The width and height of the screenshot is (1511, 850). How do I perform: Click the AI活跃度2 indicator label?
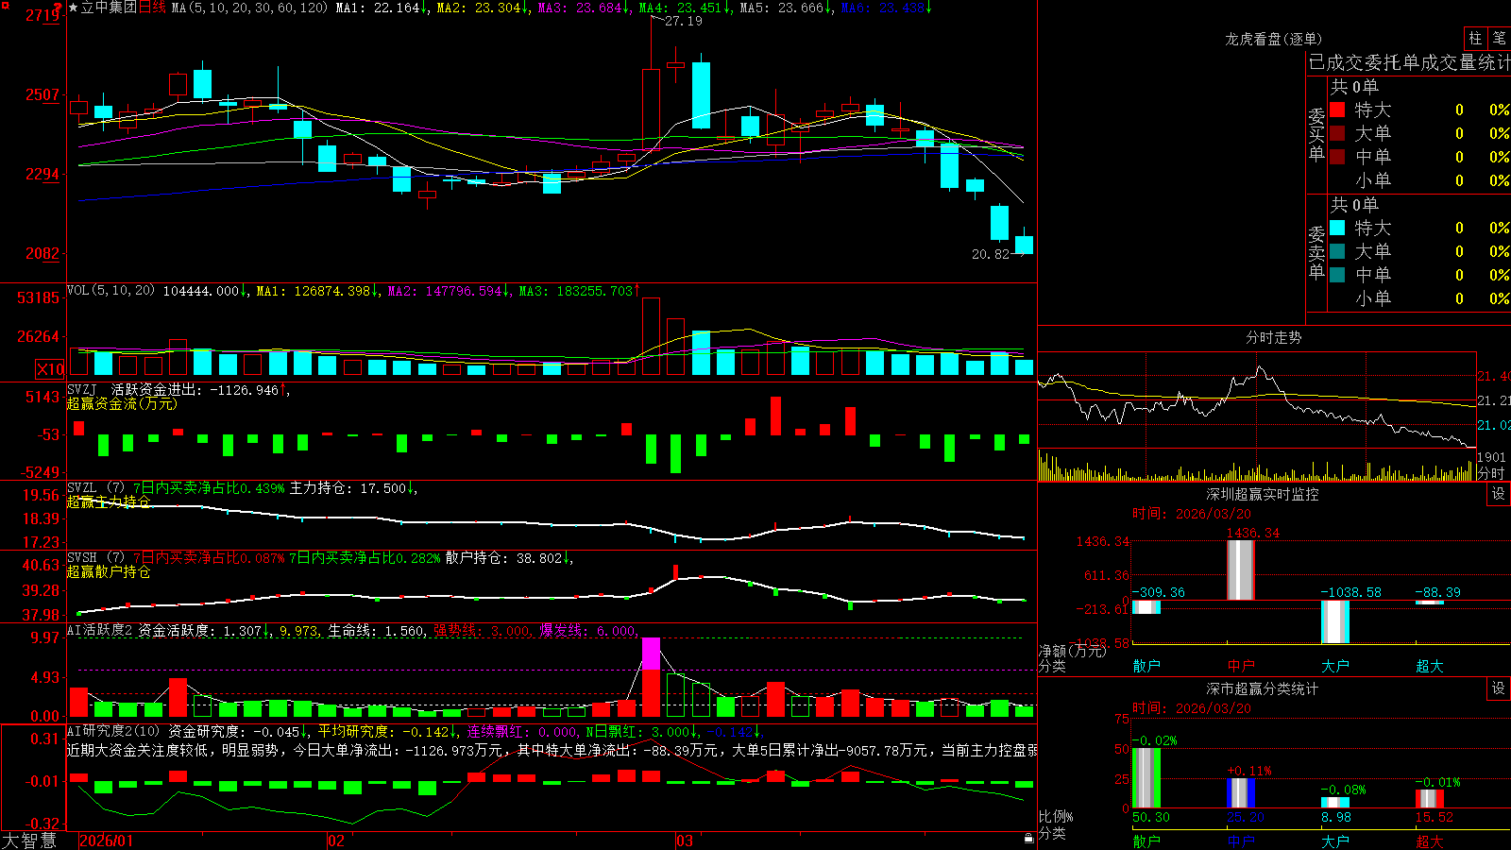100,630
